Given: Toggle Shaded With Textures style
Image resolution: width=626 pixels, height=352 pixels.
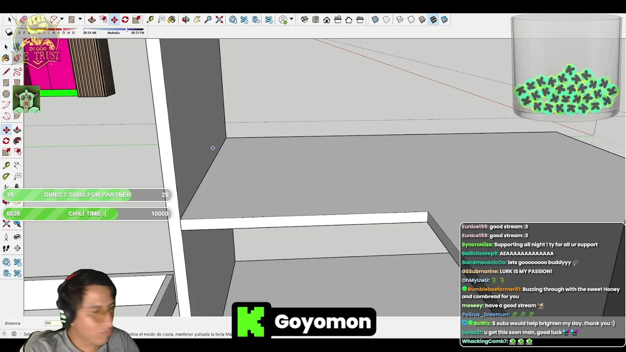Looking at the screenshot, I should point(433,20).
